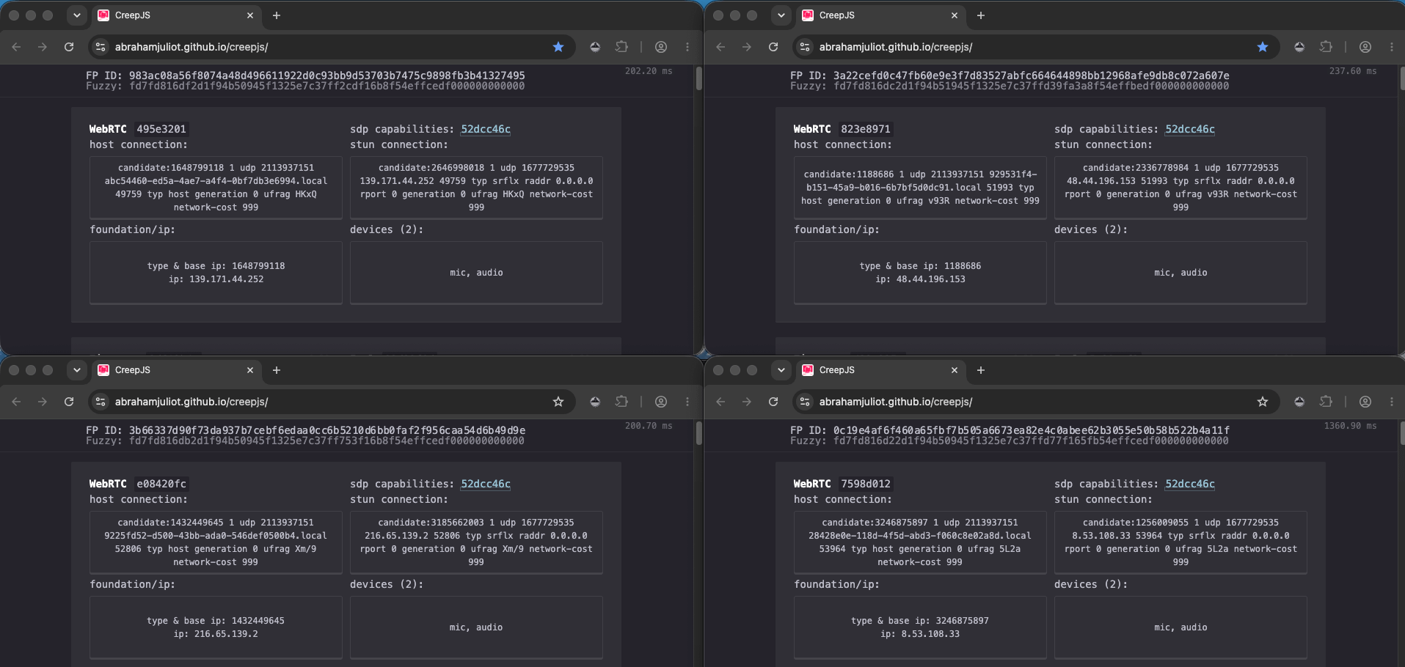1405x667 pixels.
Task: Open the three-dot Chrome menu in the 8.53.108.33 window
Action: point(1392,402)
